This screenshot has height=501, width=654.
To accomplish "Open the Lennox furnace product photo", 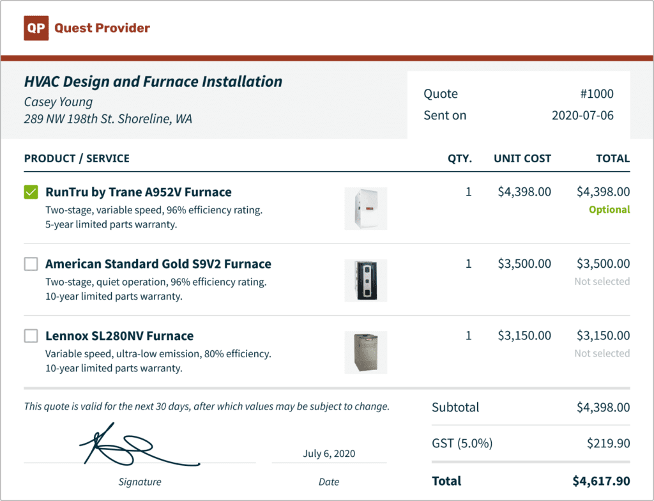I will click(365, 352).
